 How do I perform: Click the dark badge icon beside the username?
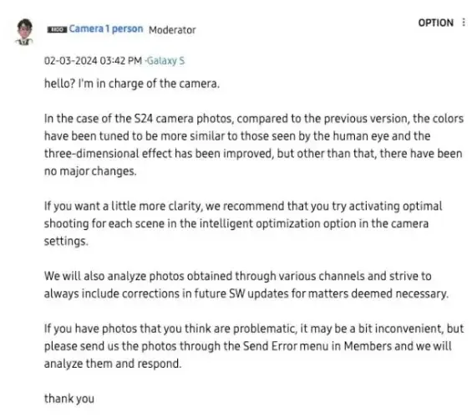pos(57,29)
